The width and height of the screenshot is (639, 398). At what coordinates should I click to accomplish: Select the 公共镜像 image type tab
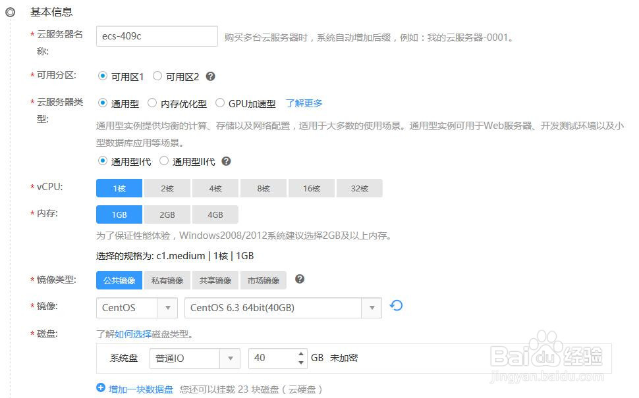tap(119, 280)
